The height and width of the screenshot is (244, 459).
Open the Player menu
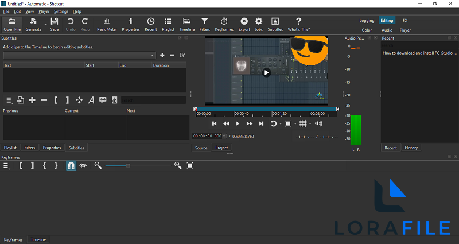[x=44, y=11]
